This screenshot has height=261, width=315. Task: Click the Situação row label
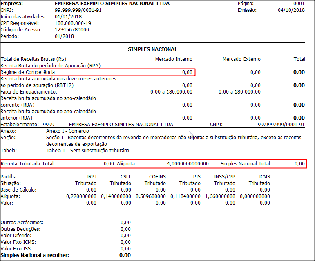pos(11,183)
